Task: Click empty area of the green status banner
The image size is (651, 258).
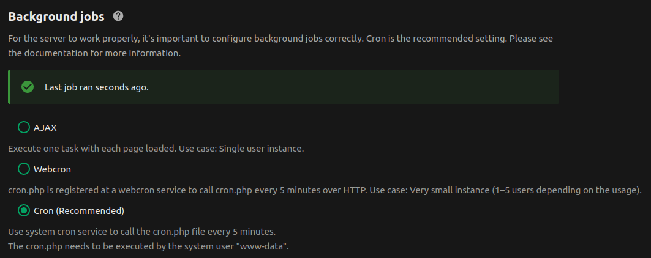Action: click(x=367, y=87)
